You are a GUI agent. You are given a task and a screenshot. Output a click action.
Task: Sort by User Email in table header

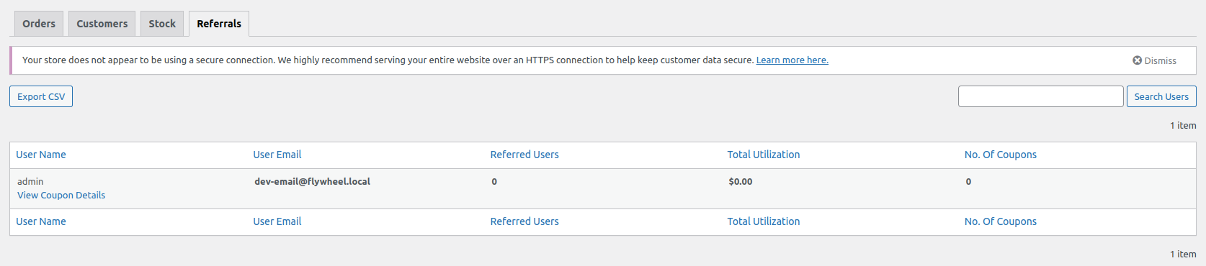(277, 155)
